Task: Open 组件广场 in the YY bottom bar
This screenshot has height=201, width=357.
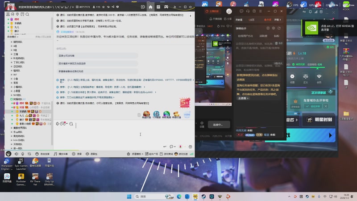Action: [152, 154]
